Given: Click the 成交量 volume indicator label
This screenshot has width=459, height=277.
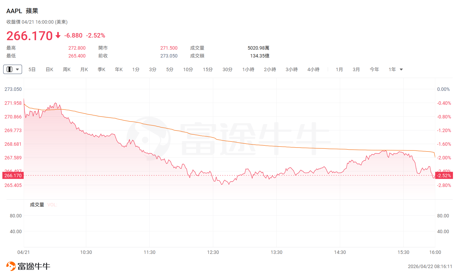Looking at the screenshot, I should pyautogui.click(x=37, y=205).
